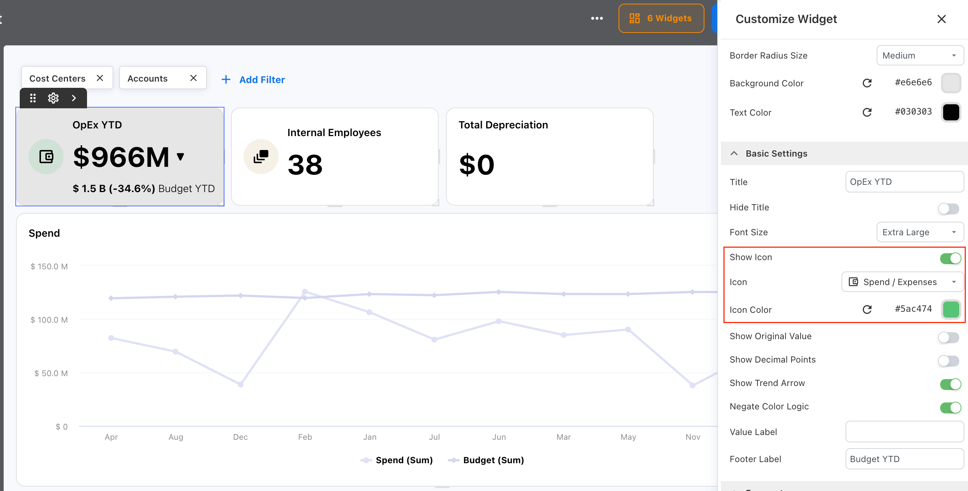Viewport: 968px width, 491px height.
Task: Click the 6 Widgets button
Action: [x=661, y=18]
